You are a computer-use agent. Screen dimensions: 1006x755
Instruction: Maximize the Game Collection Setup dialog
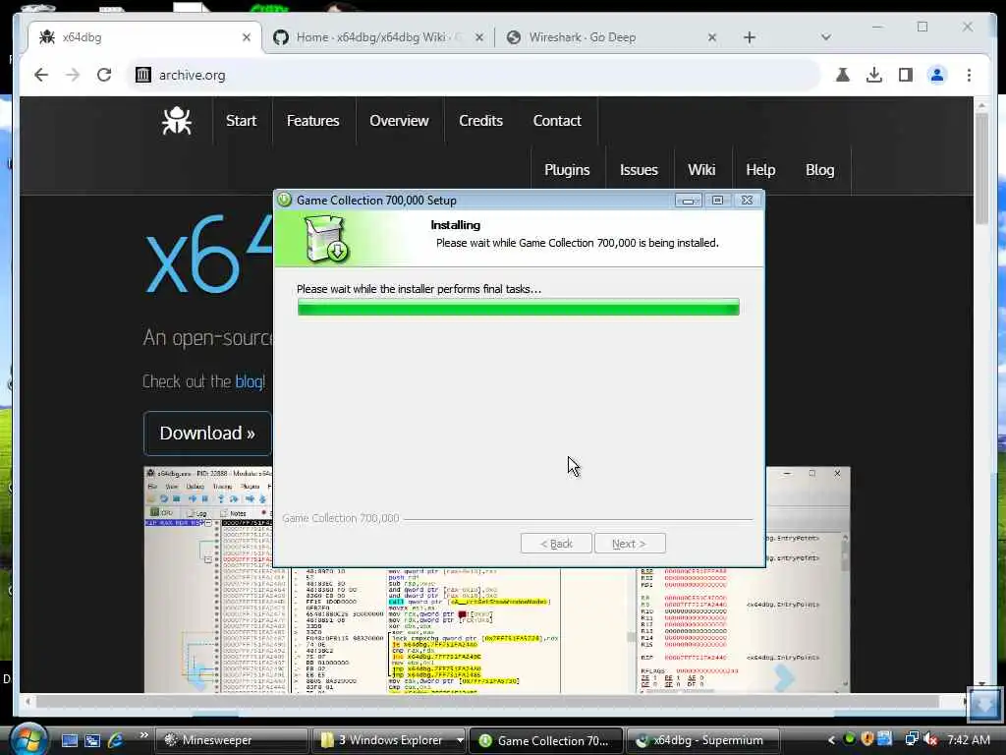click(x=717, y=201)
